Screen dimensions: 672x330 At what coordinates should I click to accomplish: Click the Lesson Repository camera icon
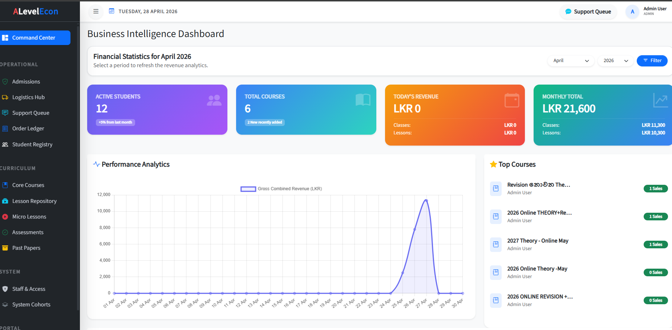click(5, 201)
